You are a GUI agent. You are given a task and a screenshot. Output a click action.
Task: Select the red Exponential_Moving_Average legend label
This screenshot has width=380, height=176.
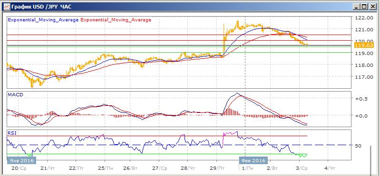pos(116,20)
